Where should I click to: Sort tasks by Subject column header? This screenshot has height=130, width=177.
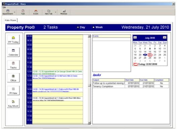point(108,80)
